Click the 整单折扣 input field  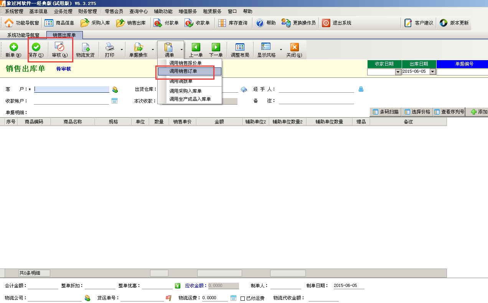coord(100,286)
